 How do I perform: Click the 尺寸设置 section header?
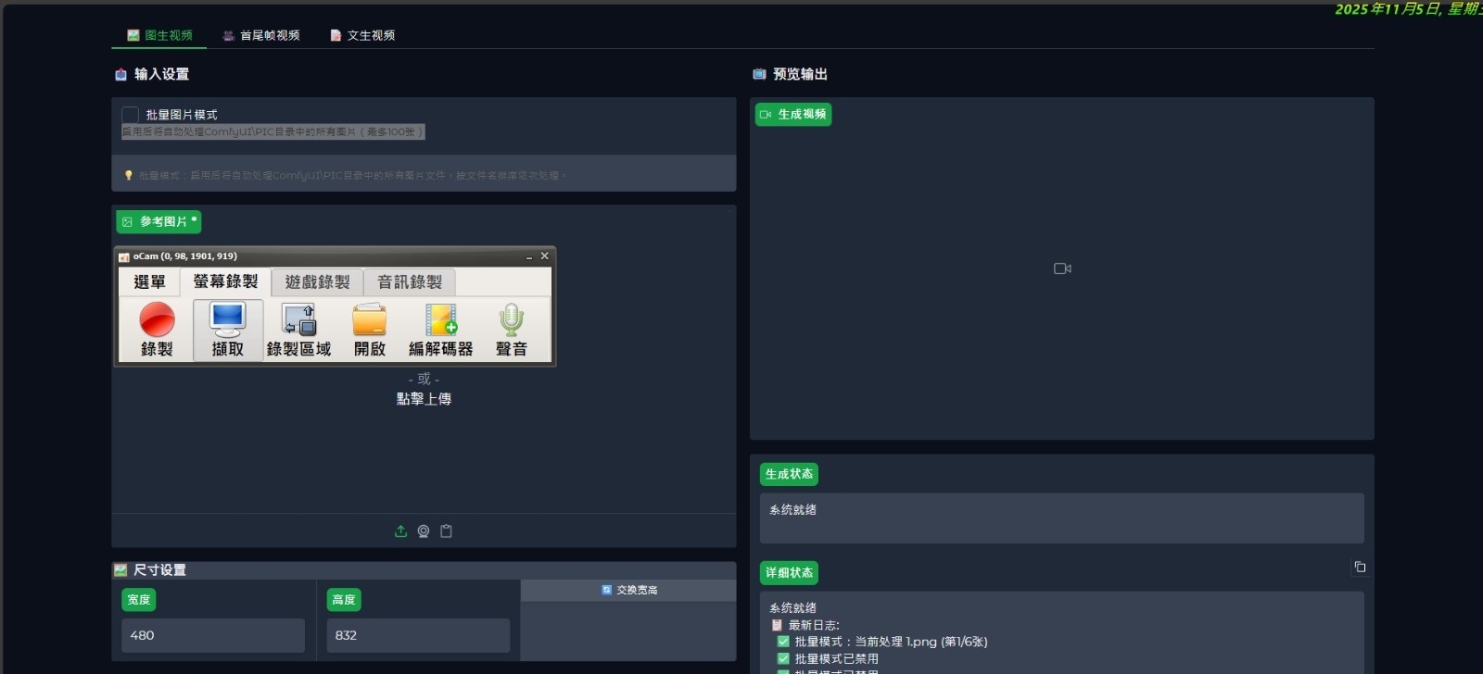[150, 570]
